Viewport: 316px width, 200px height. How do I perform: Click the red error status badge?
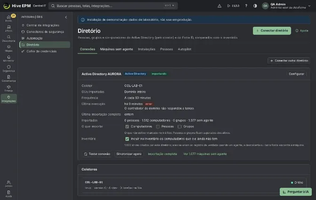click(x=149, y=104)
